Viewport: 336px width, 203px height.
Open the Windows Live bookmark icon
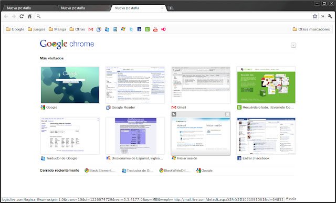click(x=123, y=29)
